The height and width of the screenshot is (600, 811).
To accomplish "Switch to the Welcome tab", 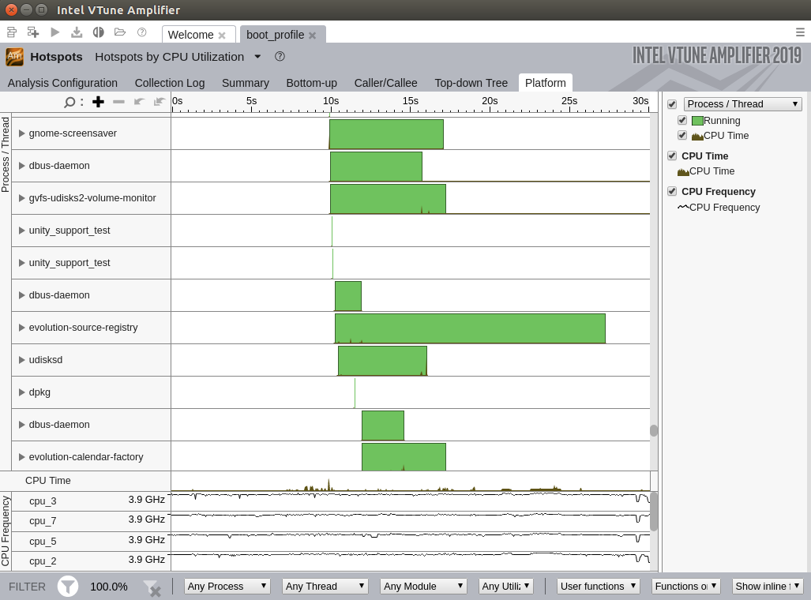I will (191, 35).
